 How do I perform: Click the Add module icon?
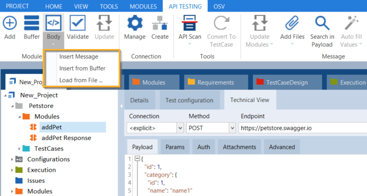coord(9,23)
